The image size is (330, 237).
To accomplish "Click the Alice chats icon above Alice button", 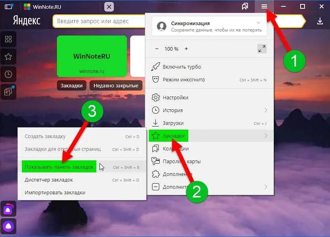I will click(8, 209).
